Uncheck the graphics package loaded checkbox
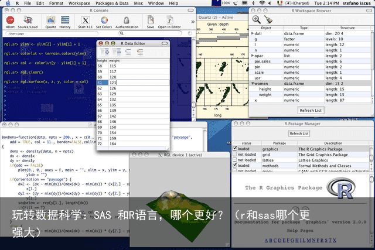The width and height of the screenshot is (375, 250). pyautogui.click(x=235, y=149)
